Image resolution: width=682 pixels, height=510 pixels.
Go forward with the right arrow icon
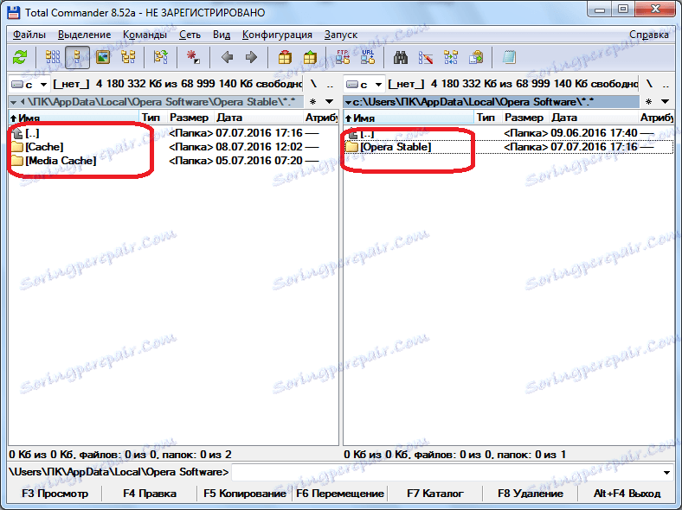pyautogui.click(x=251, y=57)
